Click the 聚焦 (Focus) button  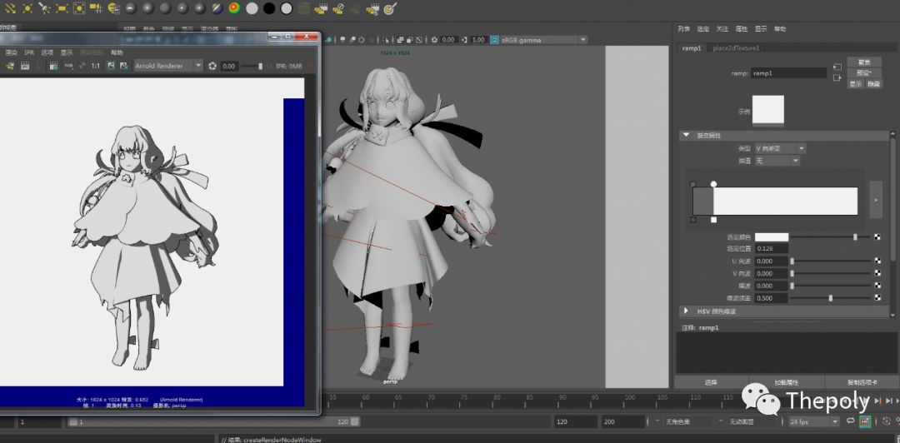coord(864,62)
